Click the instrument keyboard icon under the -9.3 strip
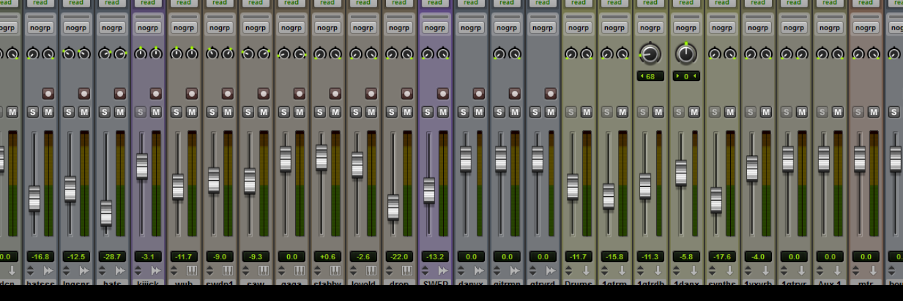Image resolution: width=903 pixels, height=301 pixels. [x=264, y=270]
